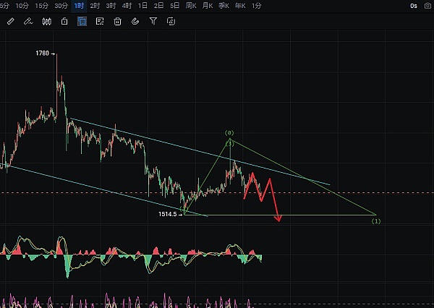Click the trash icon to delete drawings

click(x=117, y=22)
